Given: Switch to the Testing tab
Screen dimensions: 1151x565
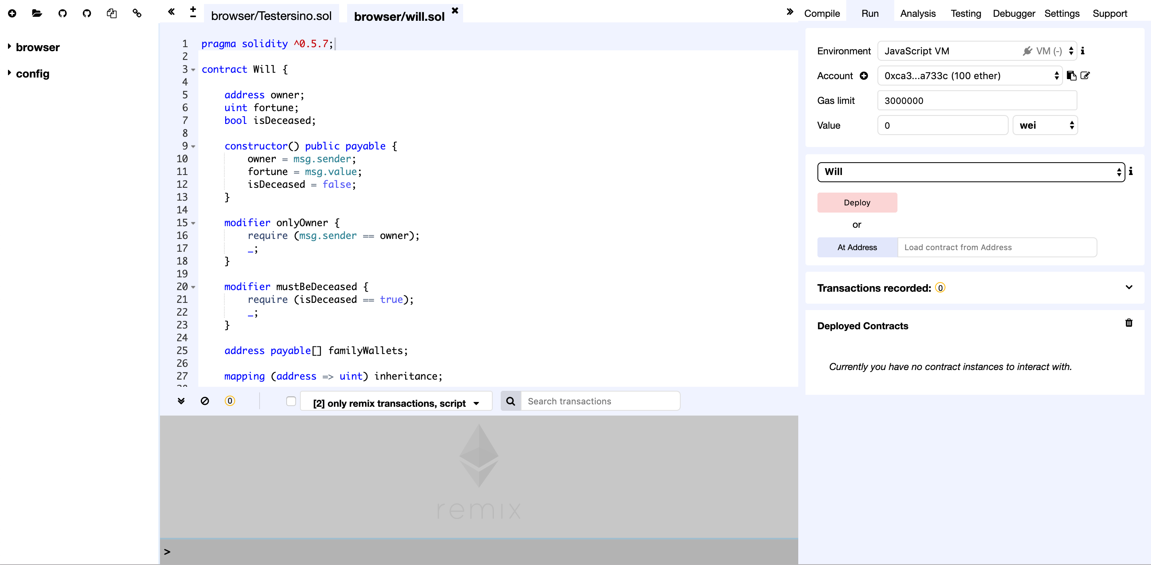Looking at the screenshot, I should click(965, 14).
